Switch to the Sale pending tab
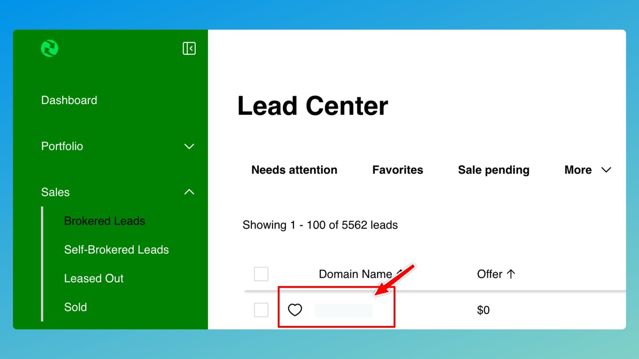Viewport: 639px width, 359px height. (x=494, y=170)
